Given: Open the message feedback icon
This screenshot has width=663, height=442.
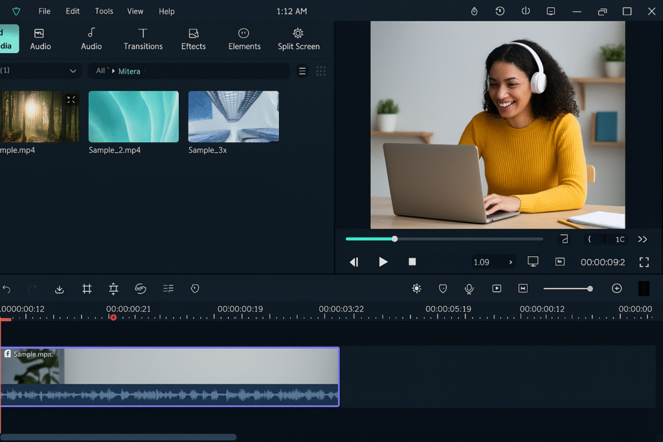Looking at the screenshot, I should (x=550, y=12).
